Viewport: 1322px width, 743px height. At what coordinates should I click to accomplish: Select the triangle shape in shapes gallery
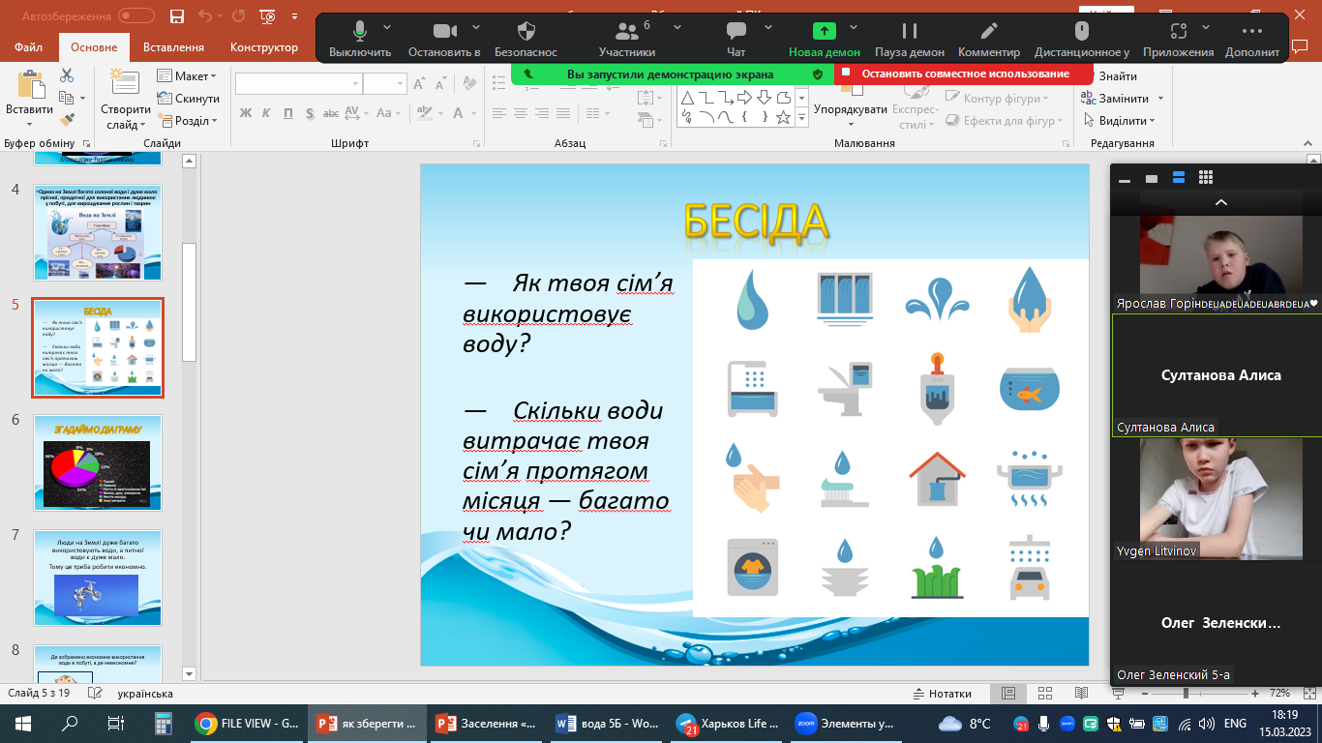click(x=686, y=98)
